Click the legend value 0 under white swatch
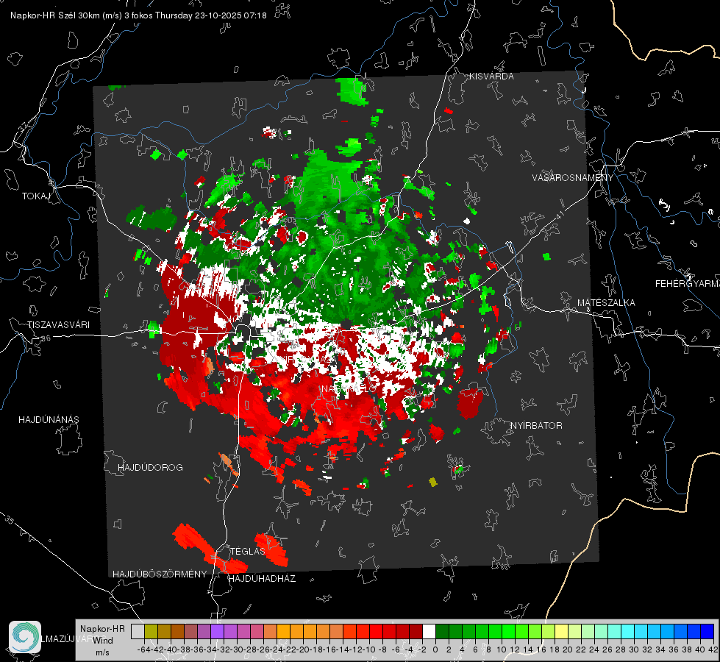Image resolution: width=720 pixels, height=662 pixels. click(x=435, y=649)
